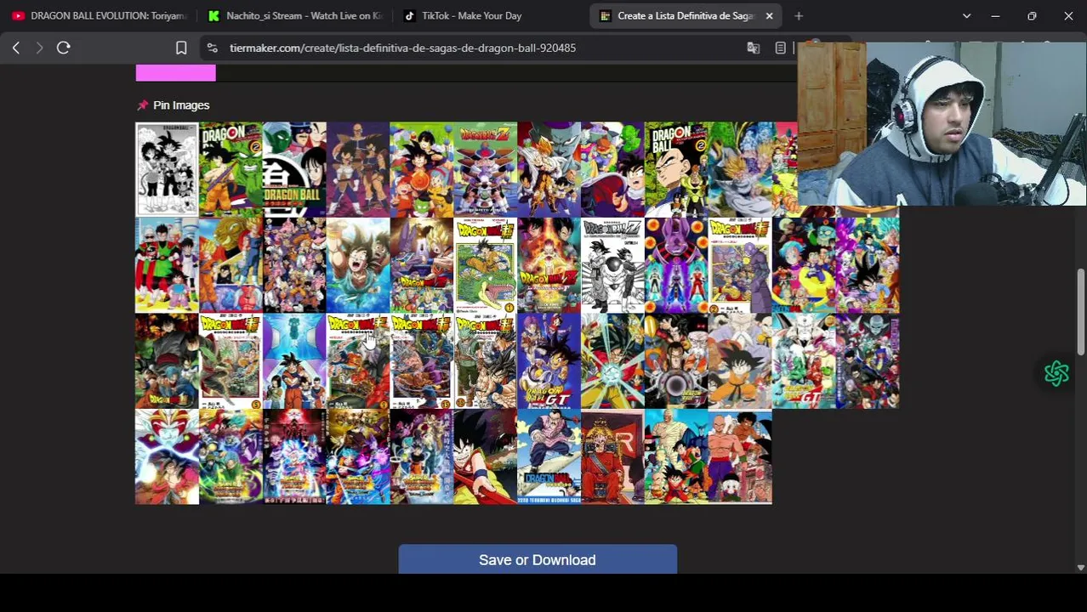Select the GT Baby saga image
The width and height of the screenshot is (1087, 612).
click(x=613, y=361)
